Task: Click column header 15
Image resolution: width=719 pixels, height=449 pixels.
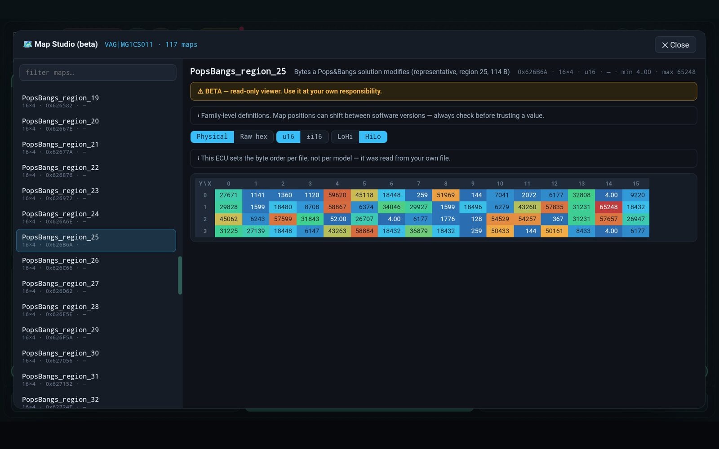Action: click(x=636, y=184)
